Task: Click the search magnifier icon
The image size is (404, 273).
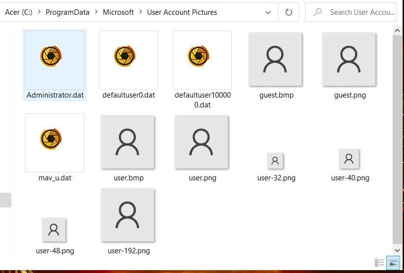Action: (318, 12)
